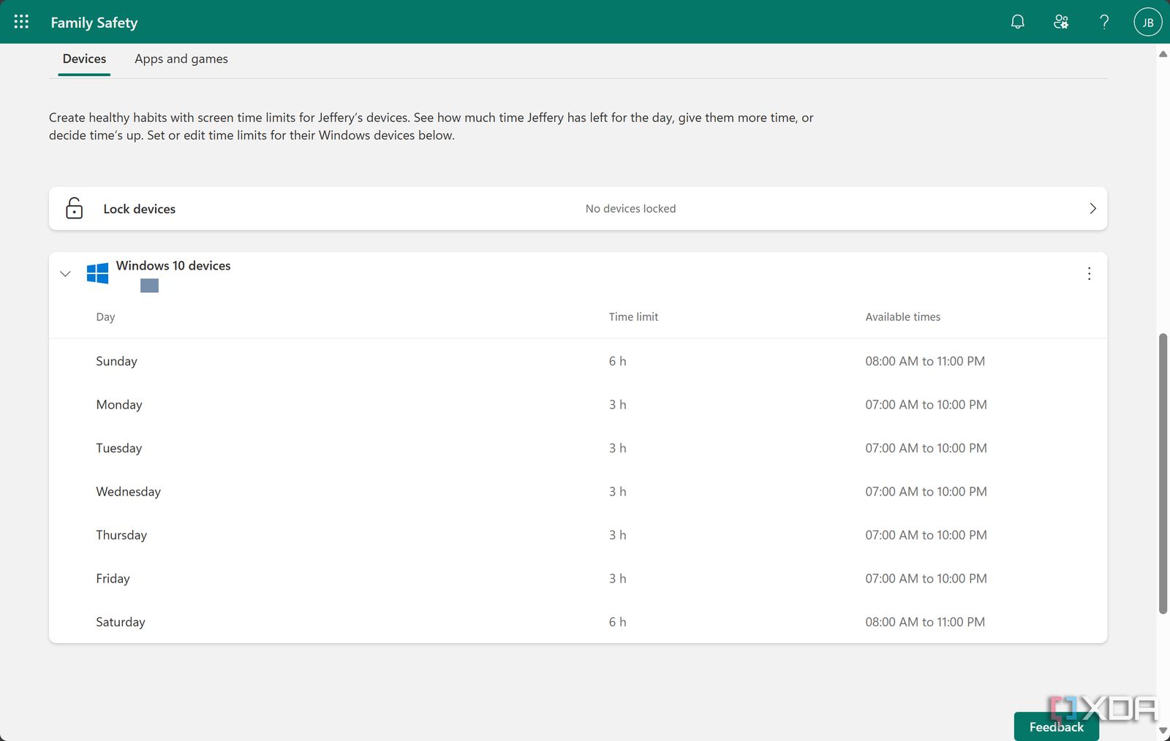Screen dimensions: 1170x741
Task: Open the Wednesday schedule row
Action: tap(129, 492)
